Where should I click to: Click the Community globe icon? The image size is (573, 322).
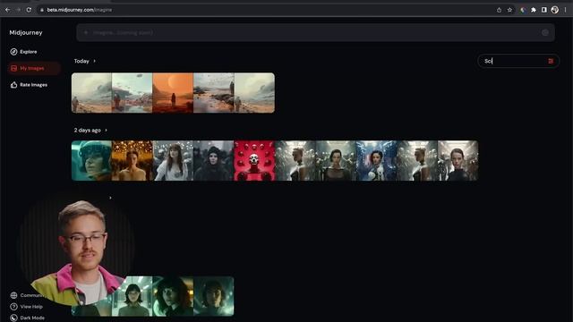pyautogui.click(x=14, y=295)
